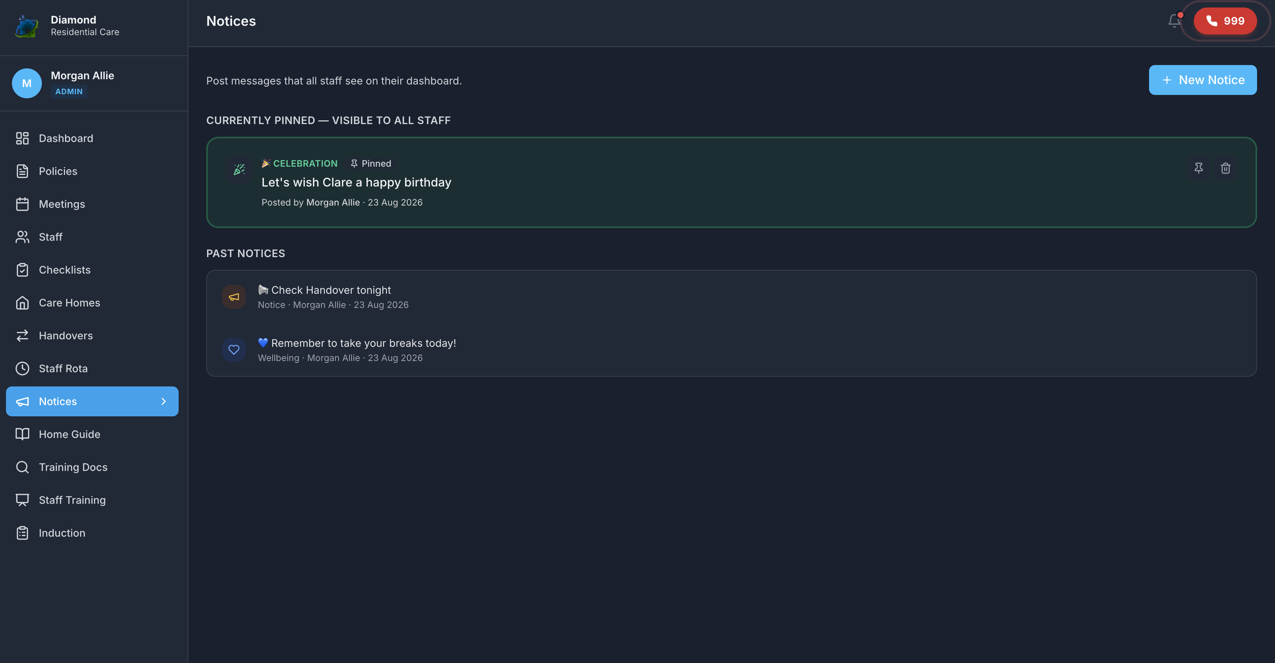This screenshot has width=1275, height=663.
Task: Call 999 emergency button
Action: 1225,21
